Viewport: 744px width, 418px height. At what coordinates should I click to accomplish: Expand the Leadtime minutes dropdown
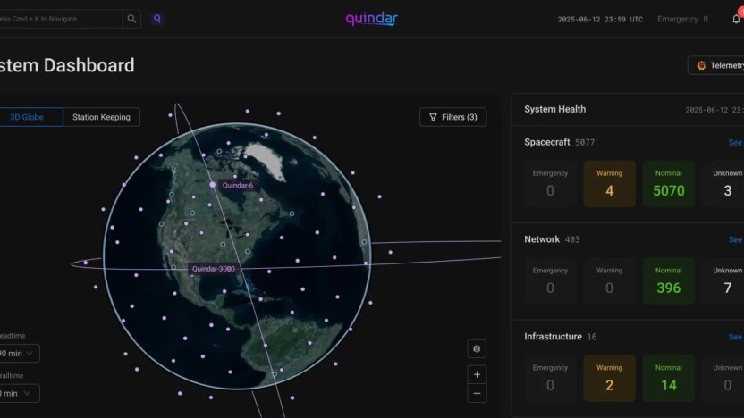(x=18, y=354)
